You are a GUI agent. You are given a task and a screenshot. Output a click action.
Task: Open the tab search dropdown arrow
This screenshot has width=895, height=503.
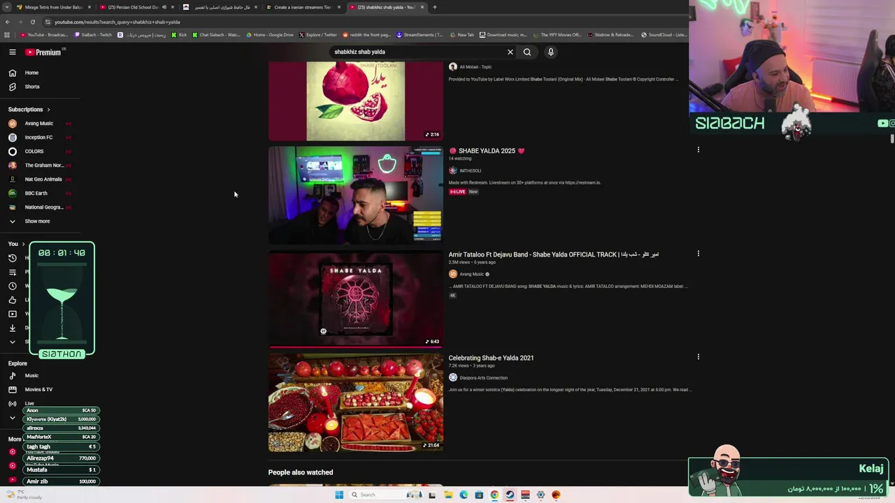pyautogui.click(x=7, y=7)
